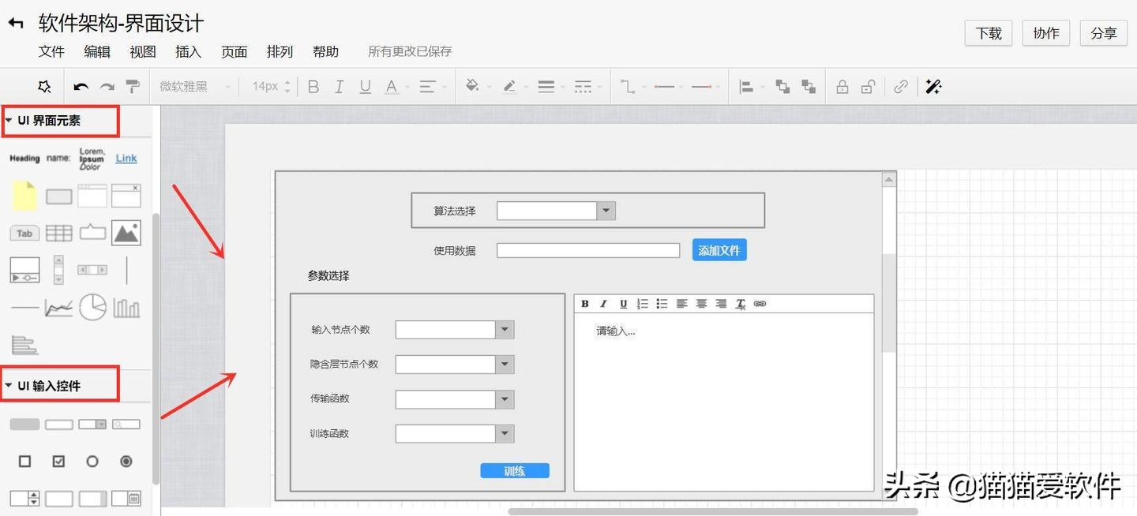Screen dimensions: 1137x516
Task: Click the Lock icon in the toolbar
Action: [844, 87]
